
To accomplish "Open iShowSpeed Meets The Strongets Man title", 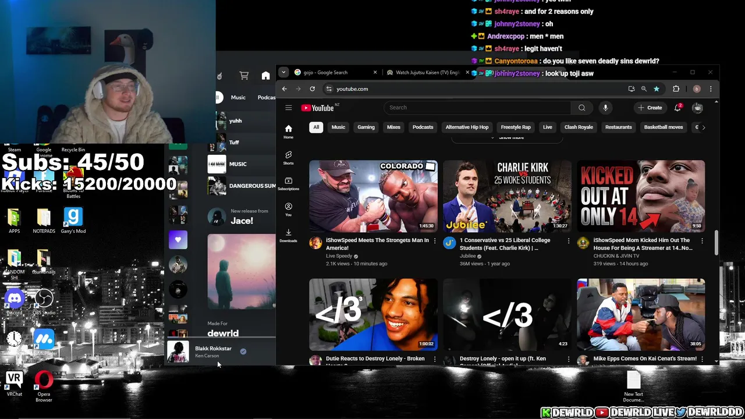I will pyautogui.click(x=377, y=244).
